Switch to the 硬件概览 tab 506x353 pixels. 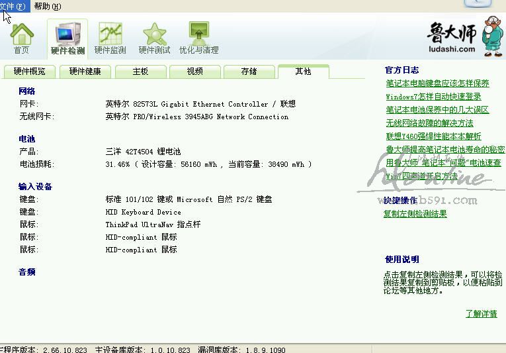pos(29,72)
